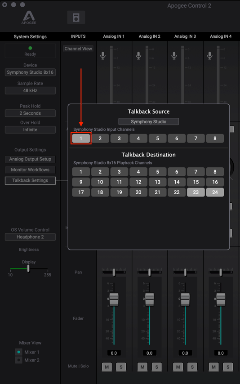Switch to the Channel View tab

(x=78, y=49)
